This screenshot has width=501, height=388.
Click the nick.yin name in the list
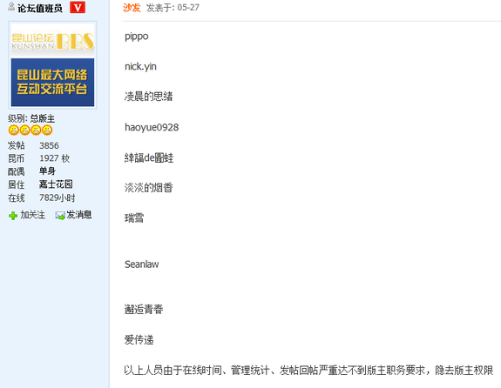coord(140,67)
